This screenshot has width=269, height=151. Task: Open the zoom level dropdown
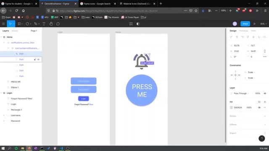[264, 24]
